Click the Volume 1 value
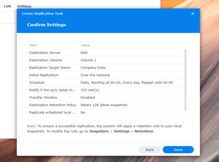 tap(88, 60)
